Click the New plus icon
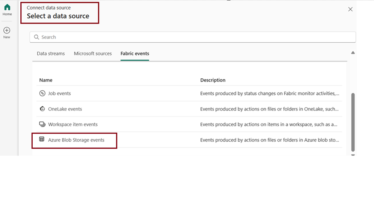 tap(7, 30)
